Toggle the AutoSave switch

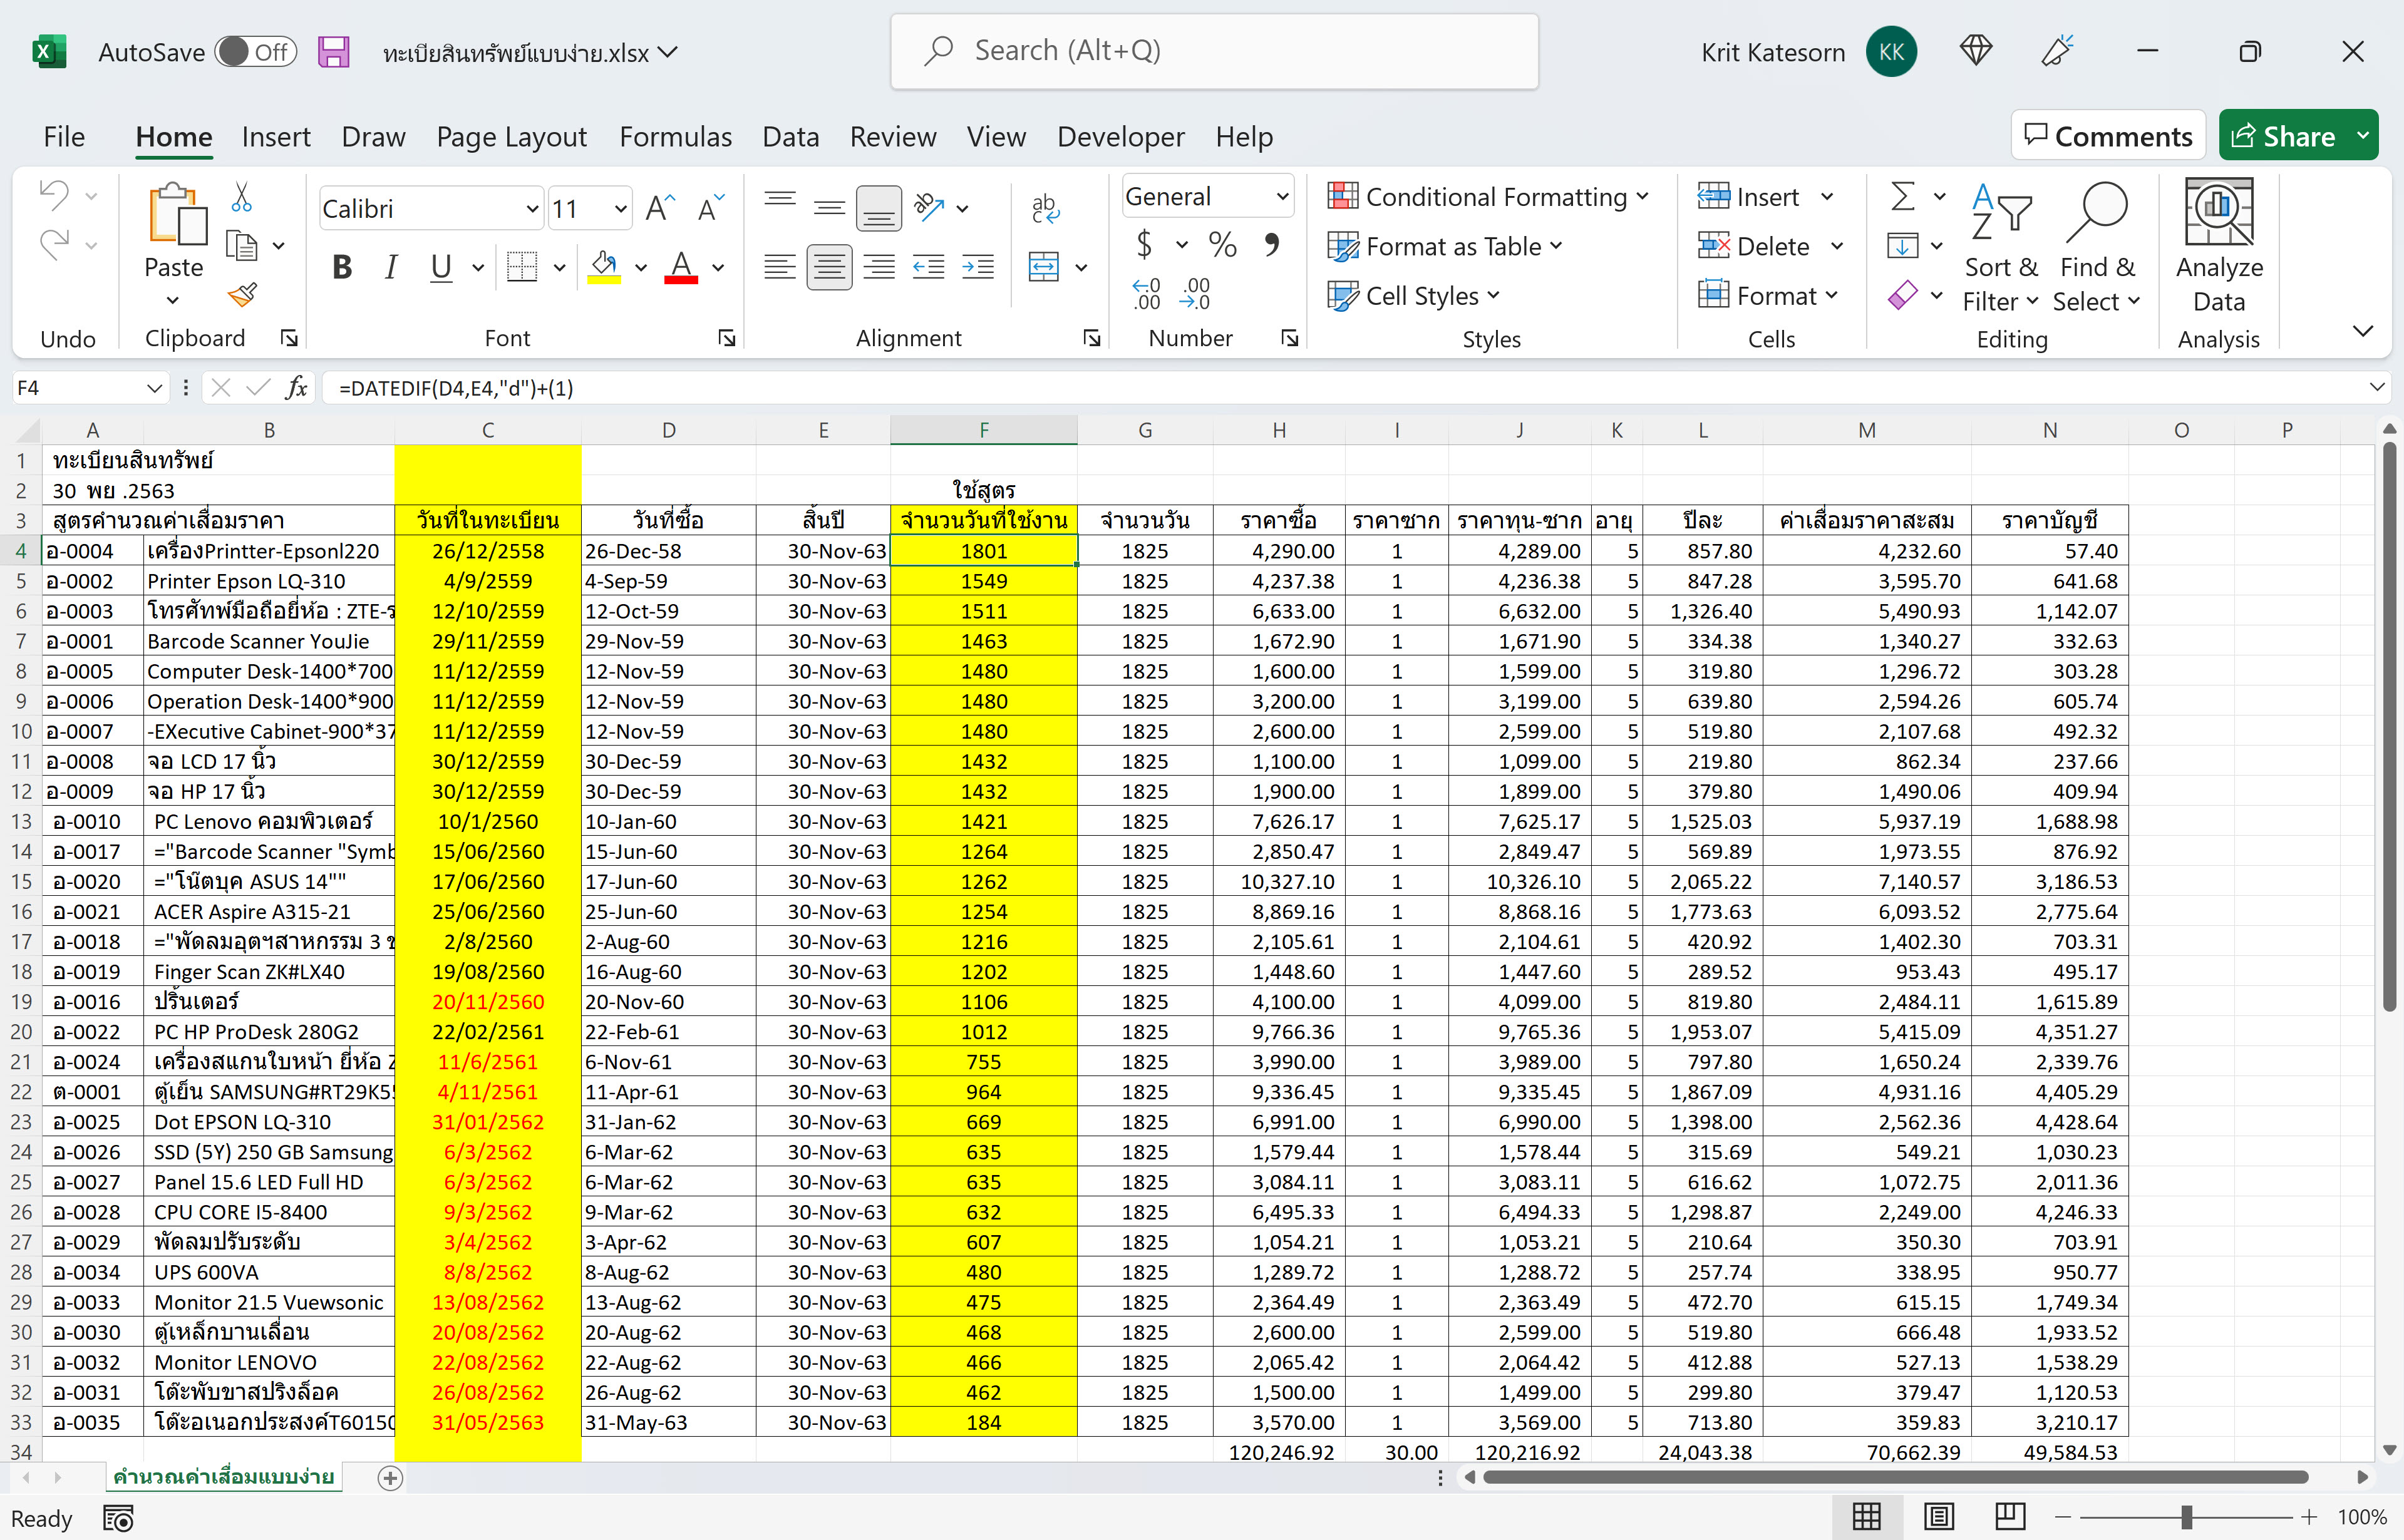click(257, 52)
